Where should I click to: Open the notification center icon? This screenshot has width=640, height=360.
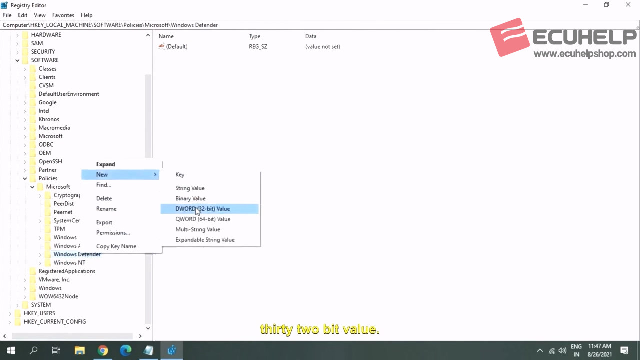(x=624, y=351)
